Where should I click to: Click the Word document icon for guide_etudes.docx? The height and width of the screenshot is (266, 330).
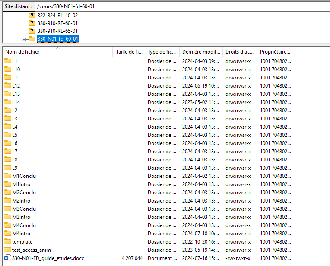click(8, 258)
